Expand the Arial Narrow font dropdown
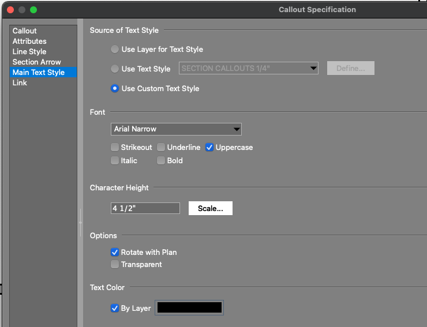The image size is (427, 327). click(x=176, y=129)
